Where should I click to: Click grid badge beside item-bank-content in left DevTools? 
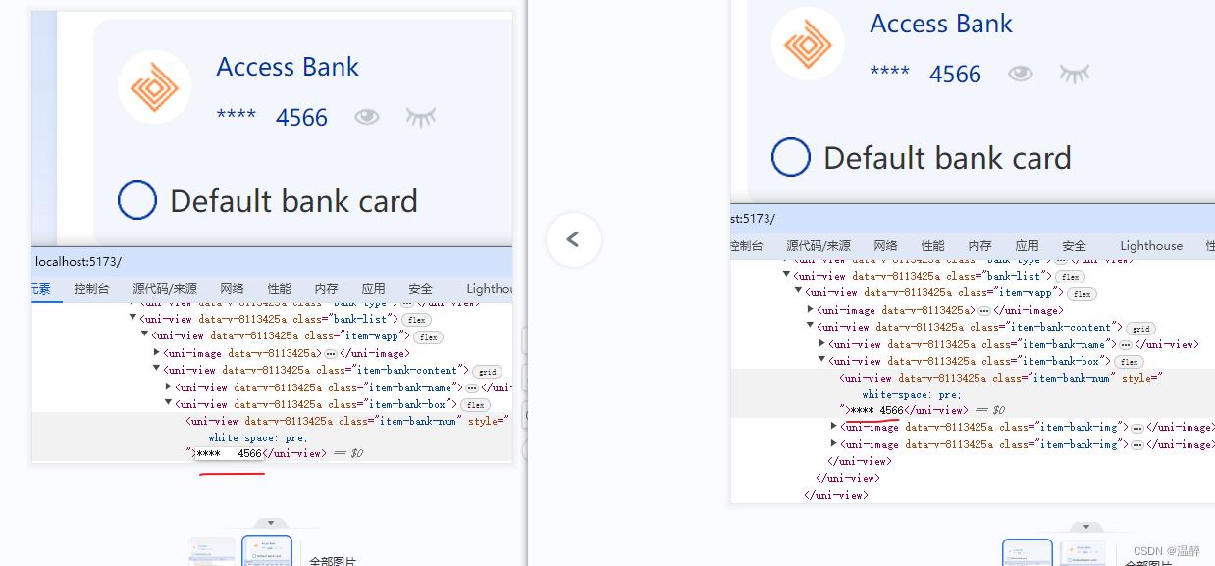point(487,371)
